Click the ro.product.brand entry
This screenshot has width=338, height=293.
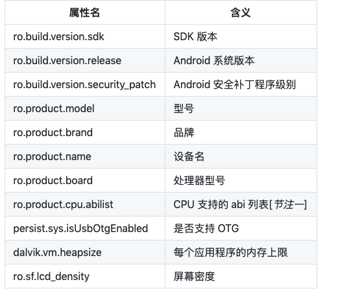pos(53,132)
